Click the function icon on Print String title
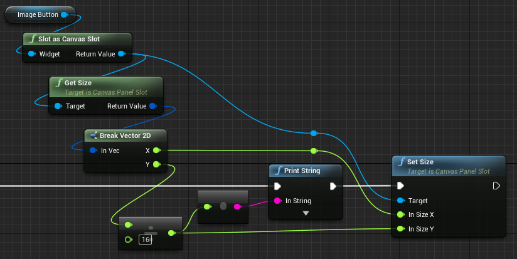 point(279,171)
